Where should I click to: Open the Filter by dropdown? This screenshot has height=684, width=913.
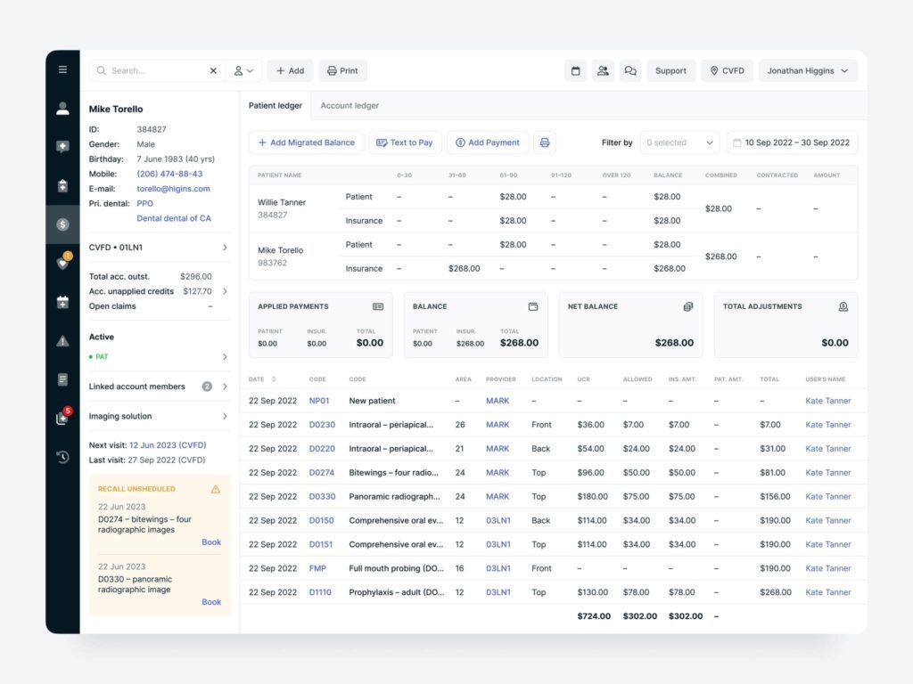click(x=679, y=142)
